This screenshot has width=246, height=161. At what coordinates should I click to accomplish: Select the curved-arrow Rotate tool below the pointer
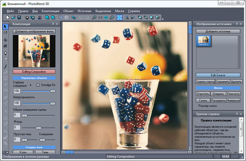coord(5,33)
